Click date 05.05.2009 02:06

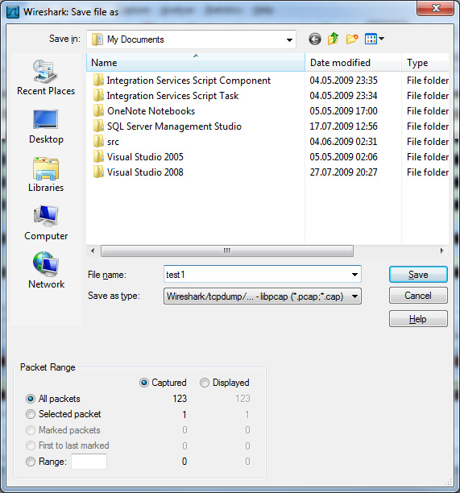tap(343, 157)
